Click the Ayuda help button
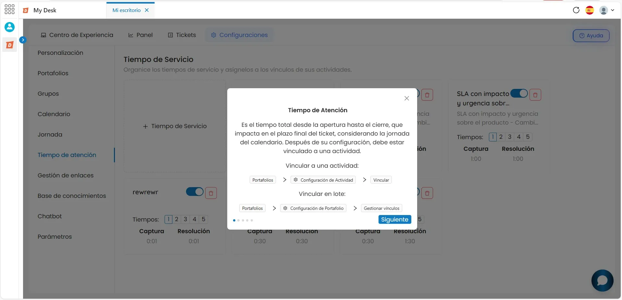Viewport: 622px width, 300px height. coord(591,36)
